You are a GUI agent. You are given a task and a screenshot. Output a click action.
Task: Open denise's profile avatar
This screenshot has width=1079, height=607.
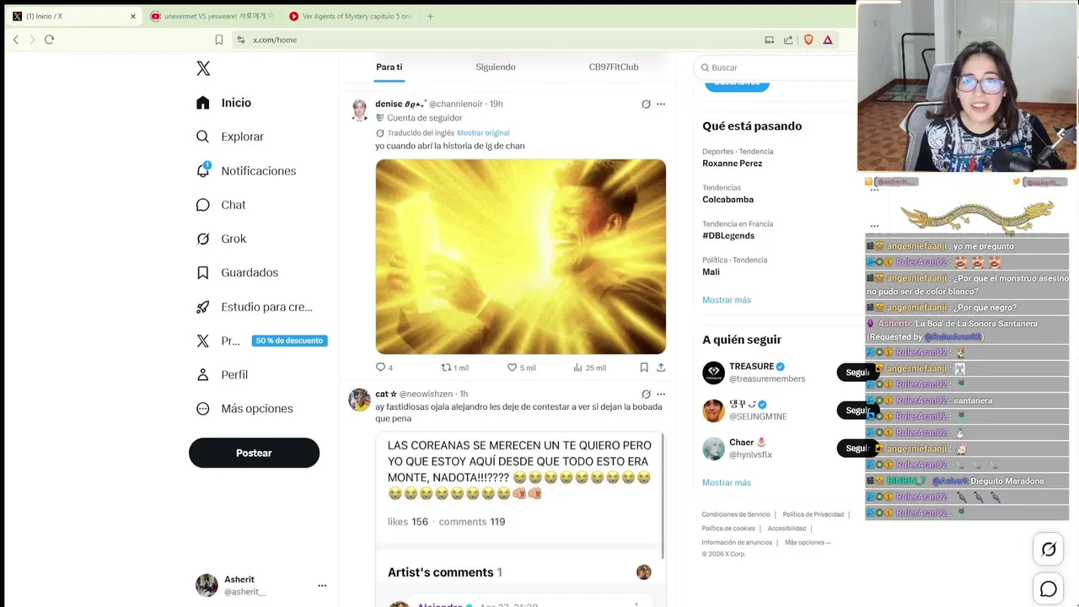[x=360, y=110]
